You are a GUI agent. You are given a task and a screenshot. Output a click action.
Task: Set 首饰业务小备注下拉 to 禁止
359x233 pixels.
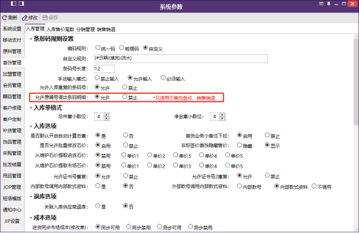click(x=267, y=135)
